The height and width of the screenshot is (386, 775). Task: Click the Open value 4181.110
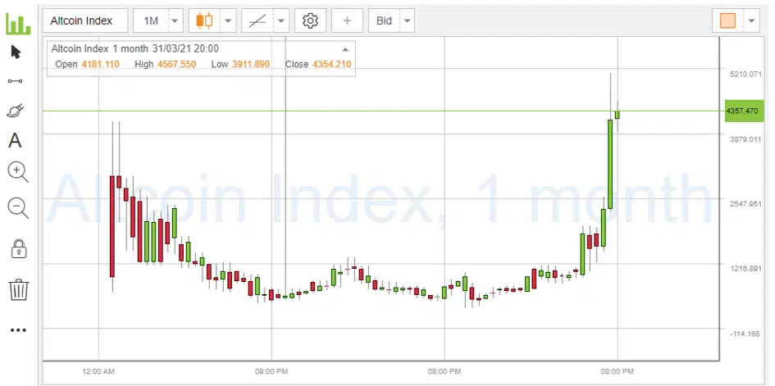tap(100, 64)
